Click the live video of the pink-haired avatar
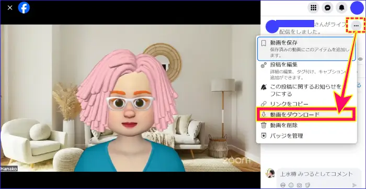This screenshot has width=366, height=189. point(130,98)
